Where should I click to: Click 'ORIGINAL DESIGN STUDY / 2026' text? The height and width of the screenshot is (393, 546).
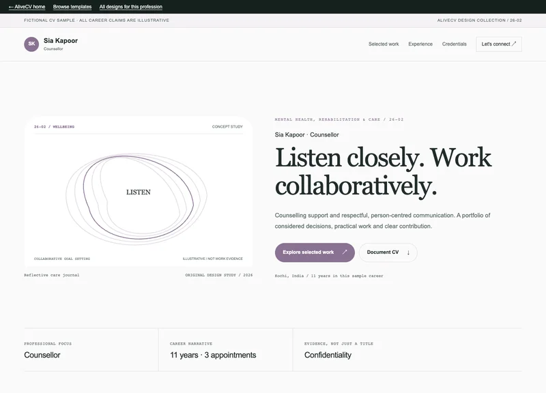(x=218, y=275)
